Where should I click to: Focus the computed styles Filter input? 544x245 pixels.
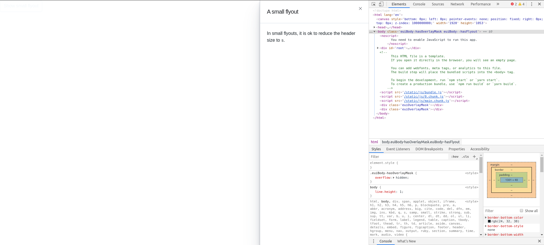point(501,211)
